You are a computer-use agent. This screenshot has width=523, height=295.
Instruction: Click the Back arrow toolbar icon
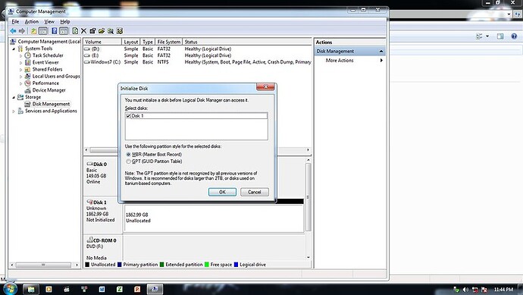click(x=13, y=31)
